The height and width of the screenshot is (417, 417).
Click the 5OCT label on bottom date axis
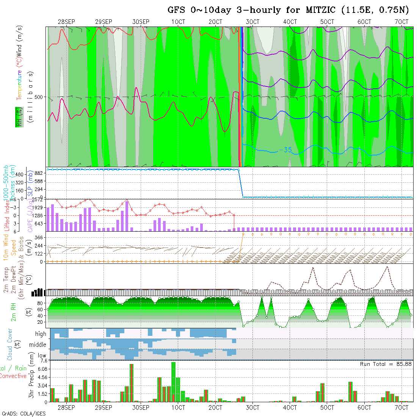pos(327,408)
